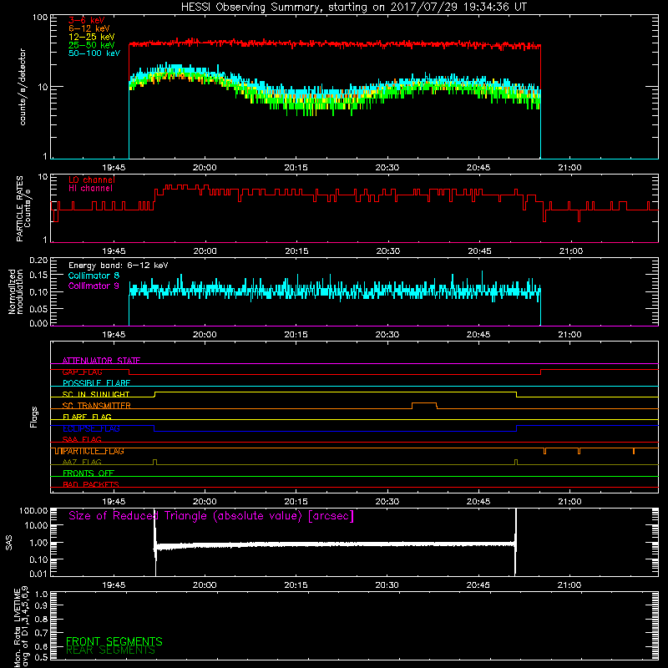Click the BAD_PACKETS flag label
Image resolution: width=668 pixels, height=668 pixels.
pyautogui.click(x=91, y=484)
